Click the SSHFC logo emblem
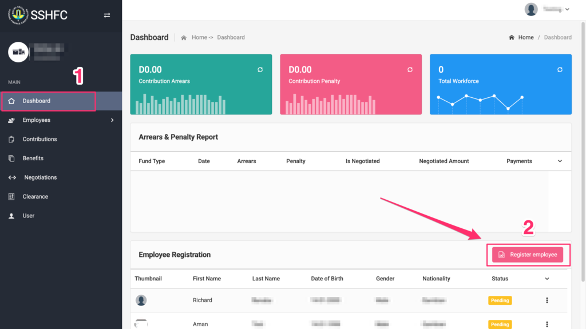Viewport: 586px width, 329px height. [x=18, y=15]
